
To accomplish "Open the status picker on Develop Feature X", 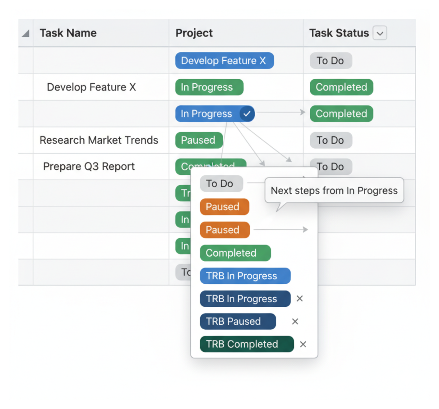I will coord(209,87).
